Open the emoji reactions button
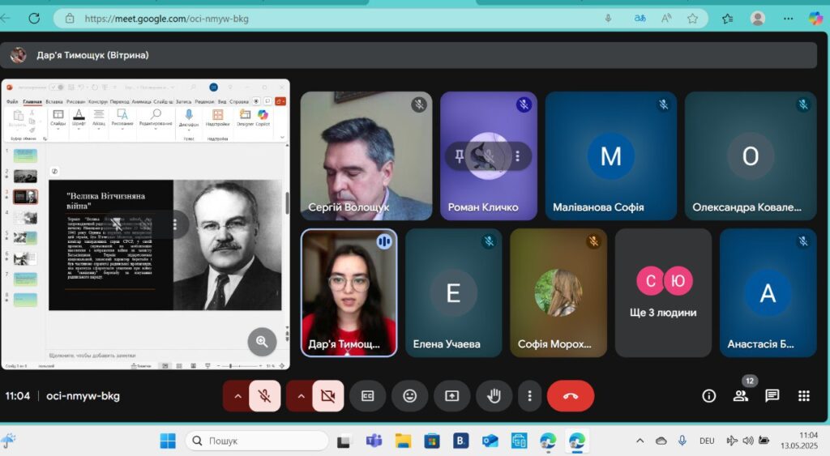This screenshot has width=830, height=456. pyautogui.click(x=409, y=396)
